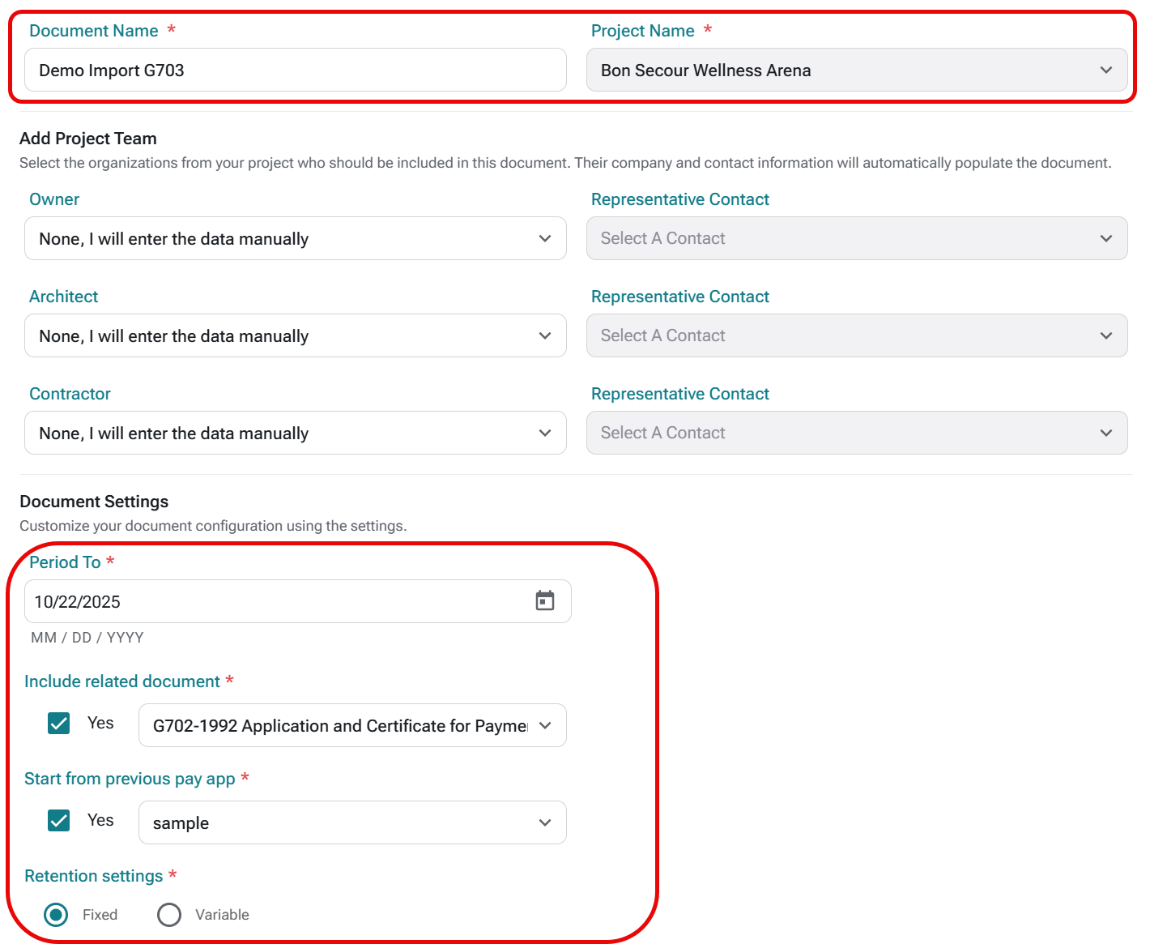Image resolution: width=1150 pixels, height=944 pixels.
Task: Open the calendar picker icon
Action: [x=545, y=600]
